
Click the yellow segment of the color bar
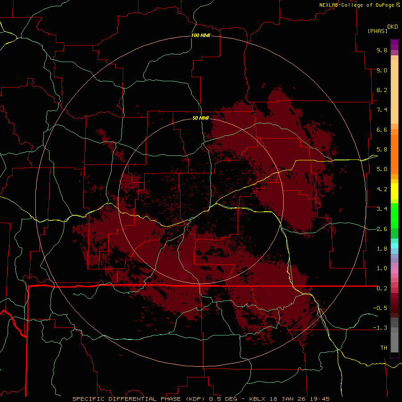pos(394,191)
